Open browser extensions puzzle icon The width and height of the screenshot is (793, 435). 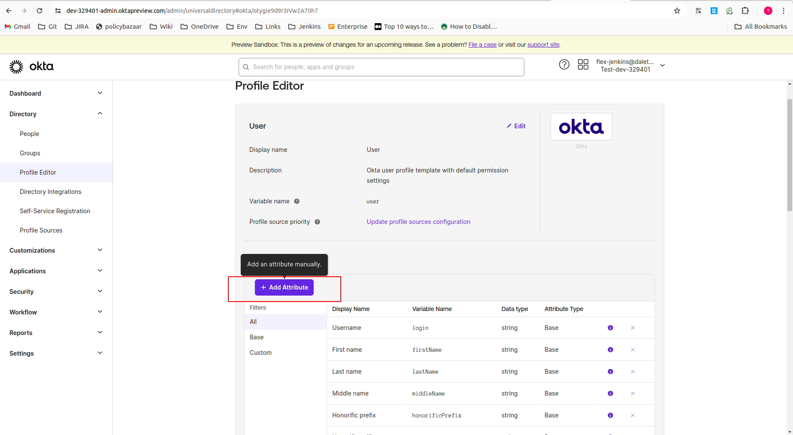point(745,11)
